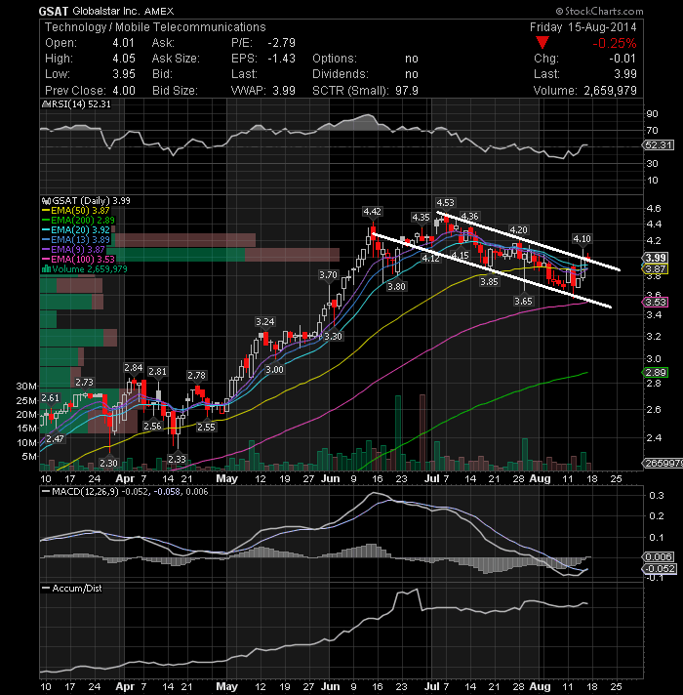Click the volume bars icon in the legend

(46, 269)
